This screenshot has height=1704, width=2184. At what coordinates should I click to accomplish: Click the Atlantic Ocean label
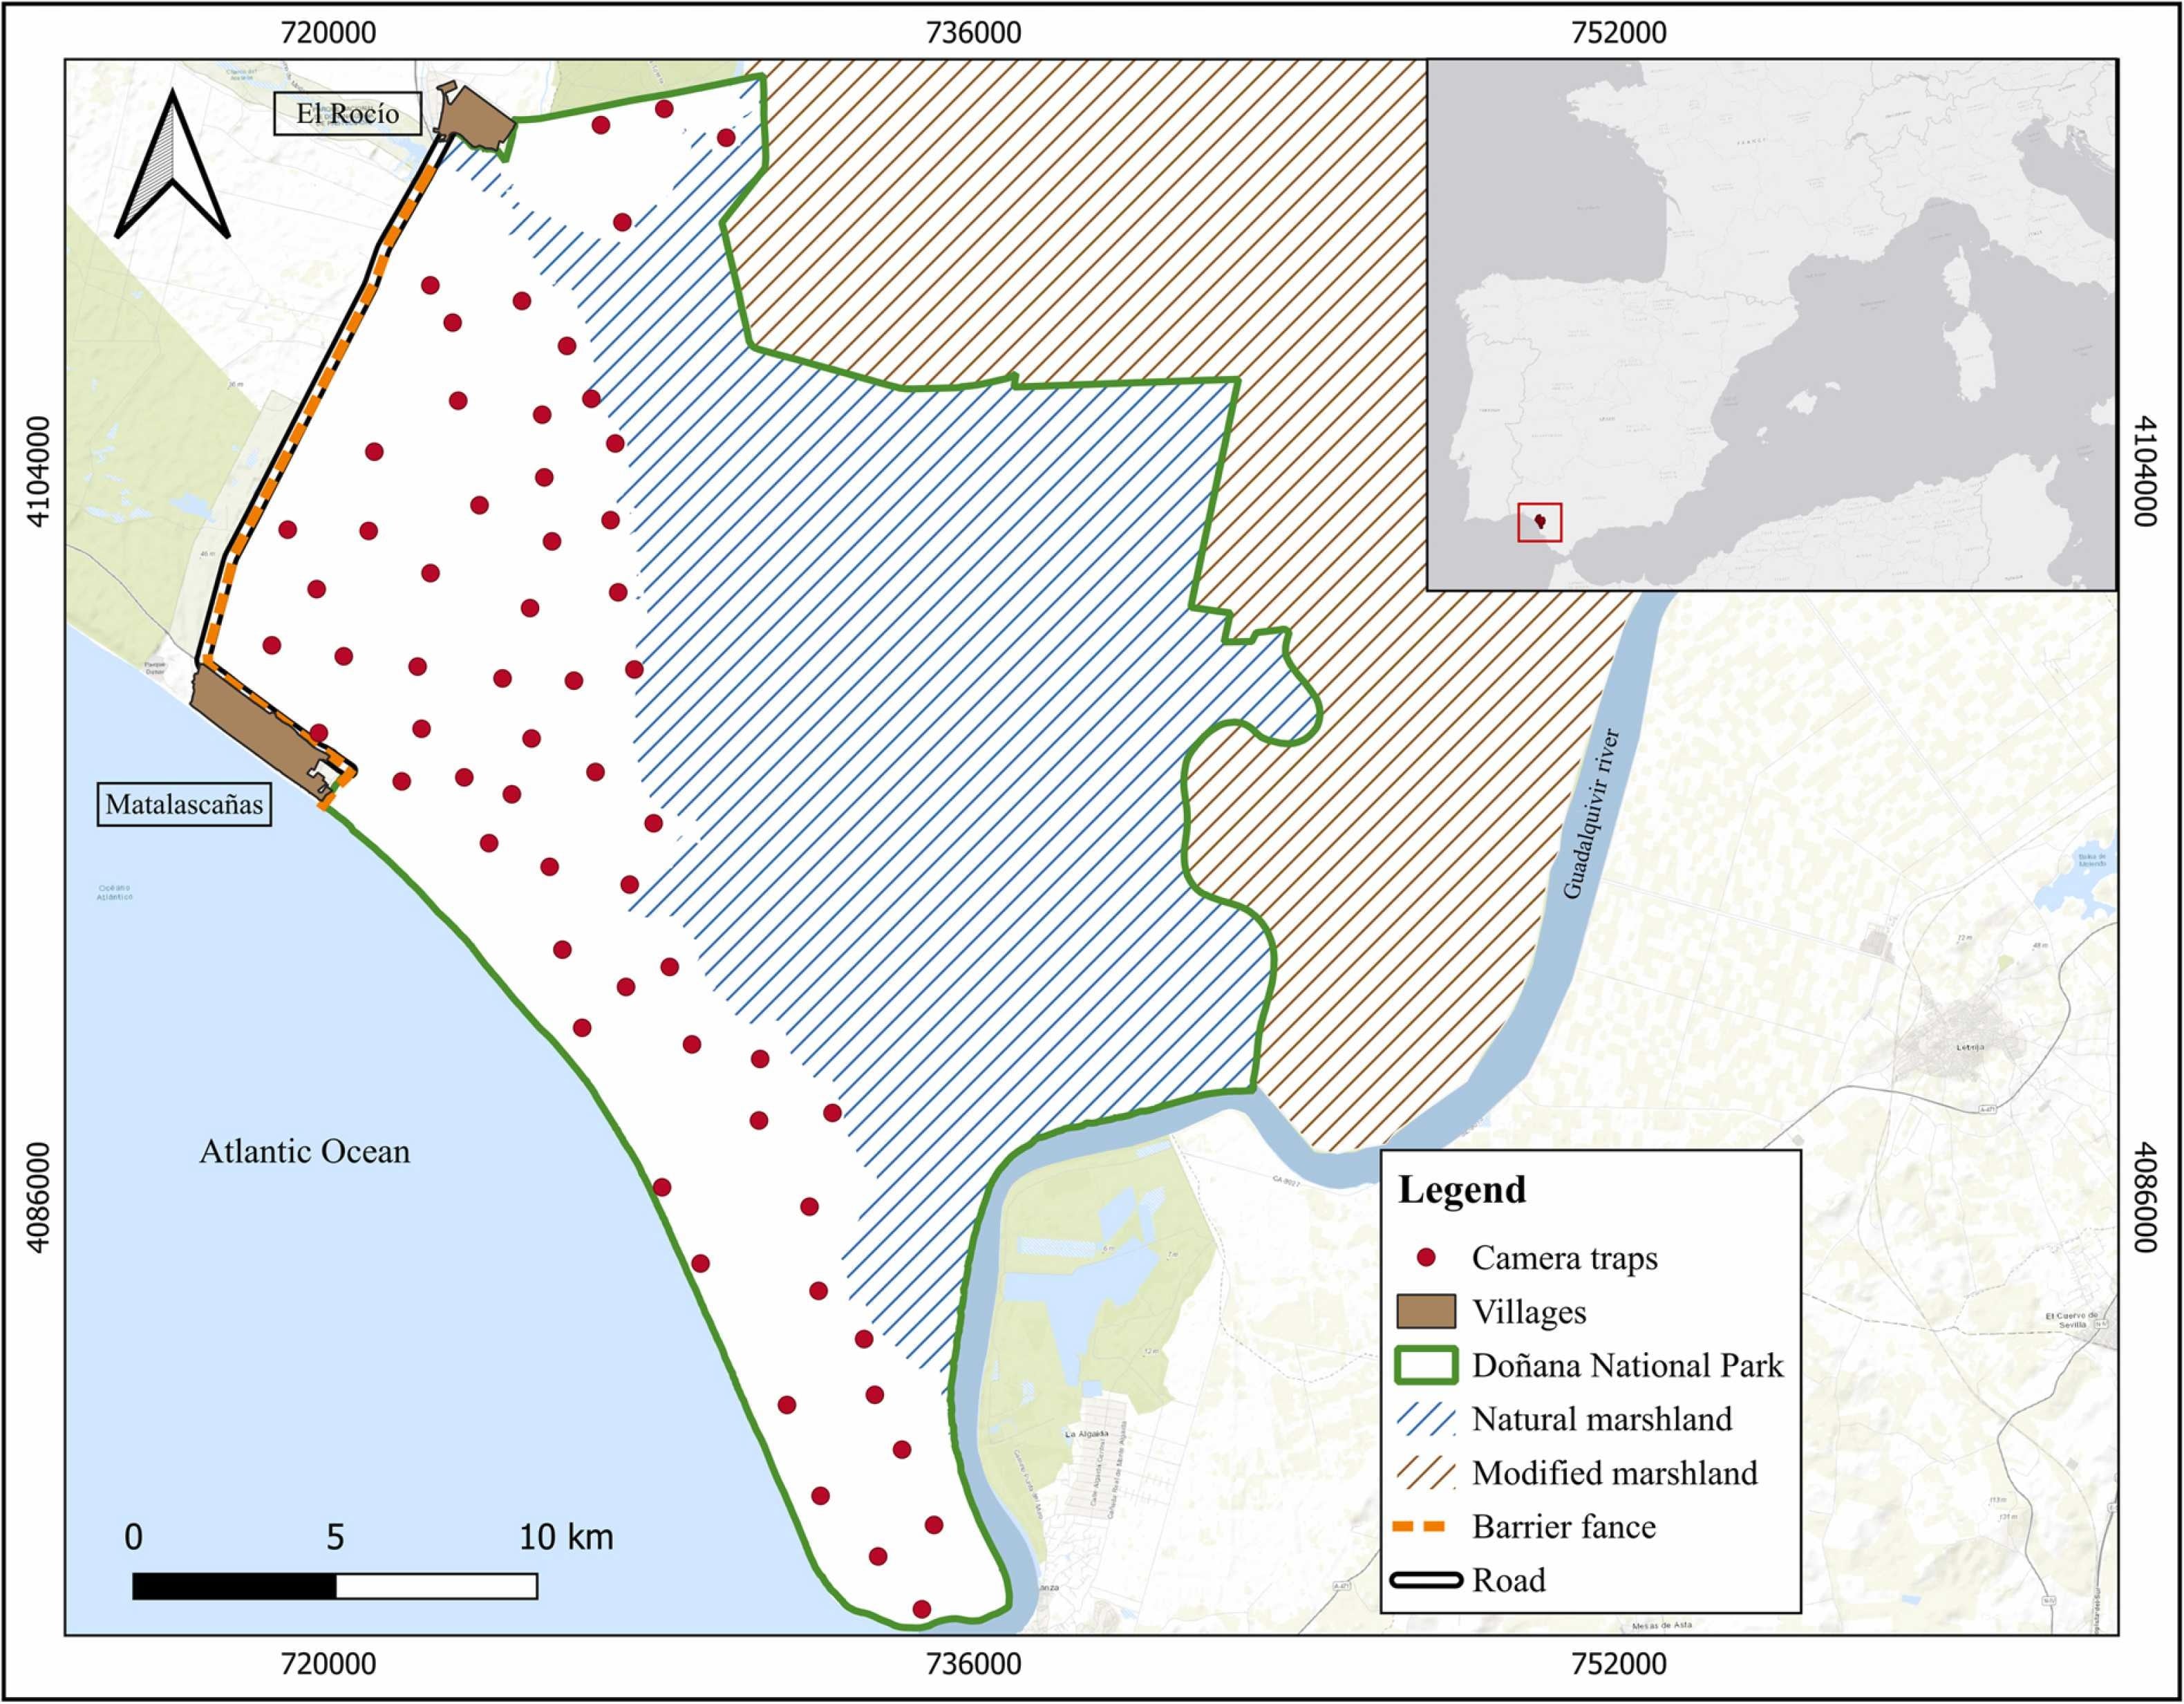304,1151
